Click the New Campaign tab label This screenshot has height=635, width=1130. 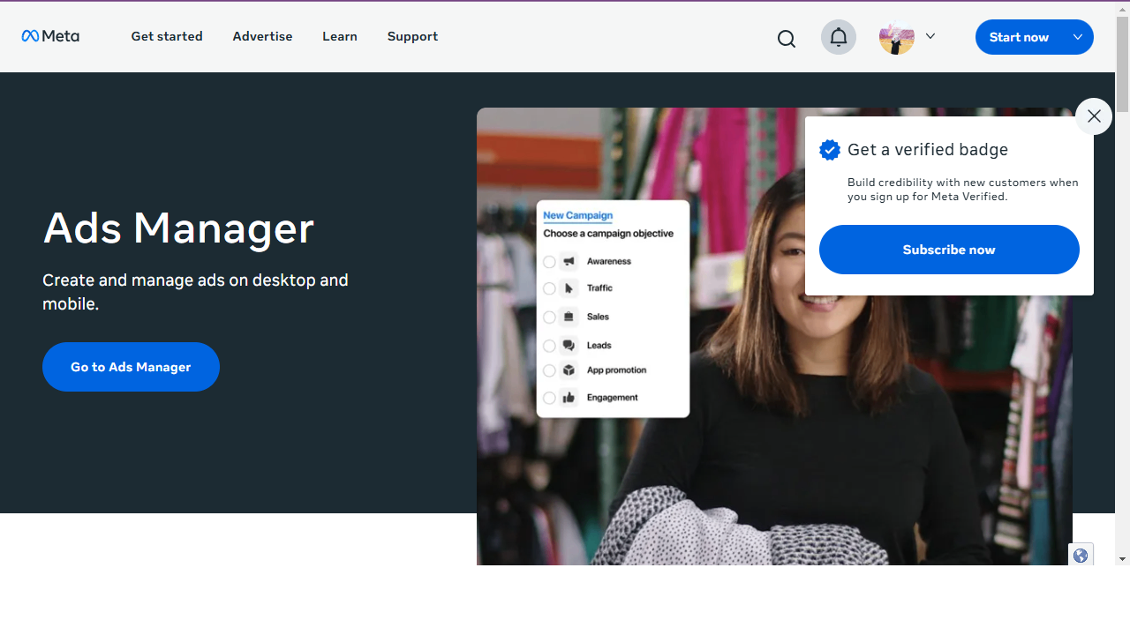click(577, 215)
